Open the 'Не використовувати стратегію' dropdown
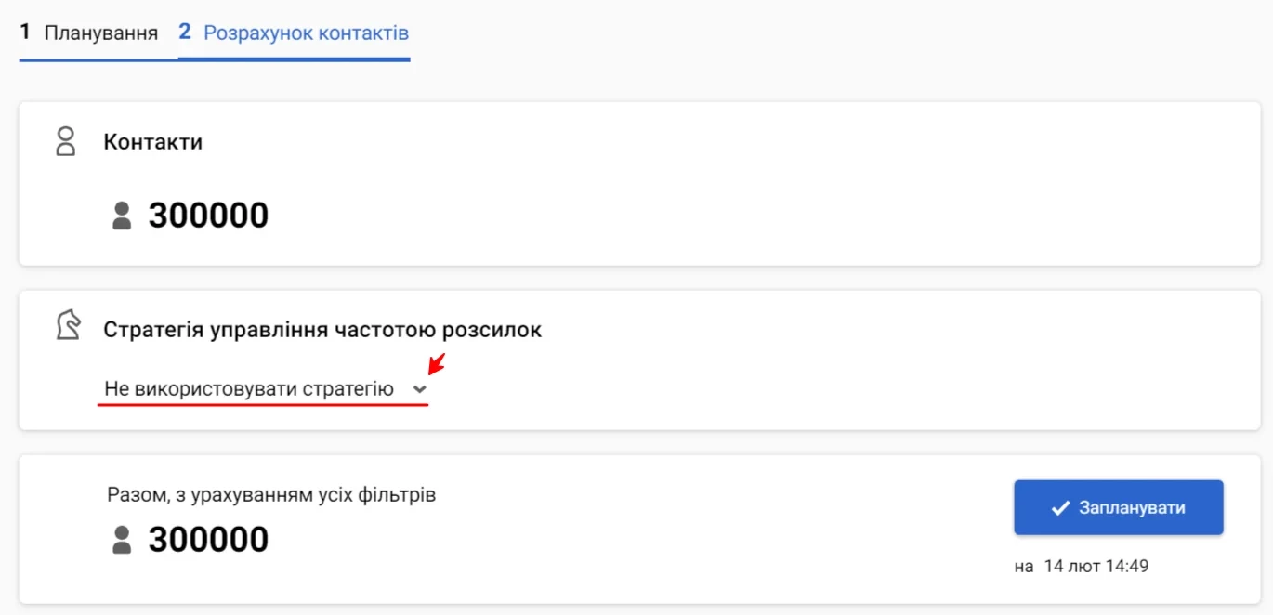Screen dimensions: 1273x615 [264, 389]
